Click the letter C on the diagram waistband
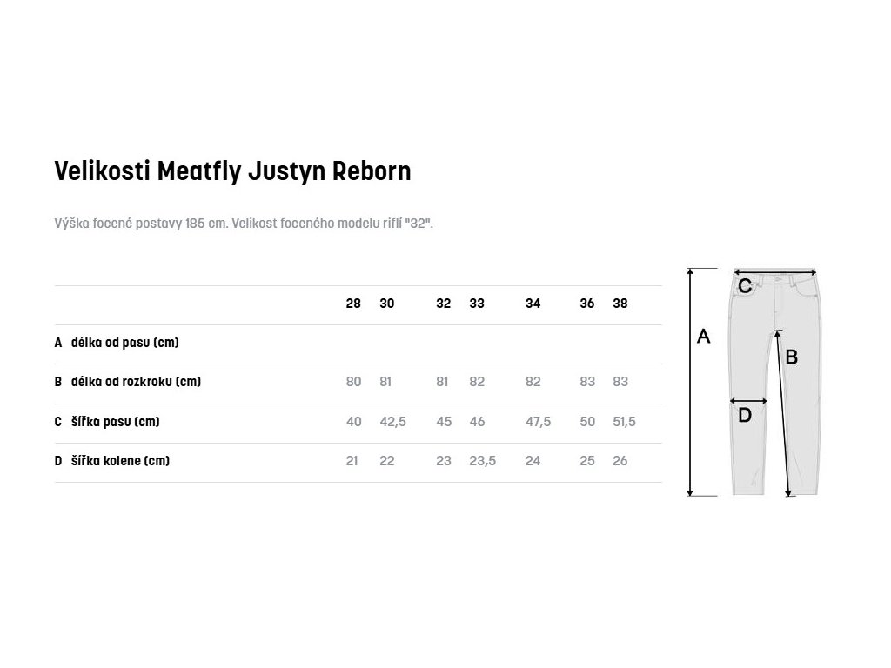Screen dimensions: 891x668 (745, 285)
